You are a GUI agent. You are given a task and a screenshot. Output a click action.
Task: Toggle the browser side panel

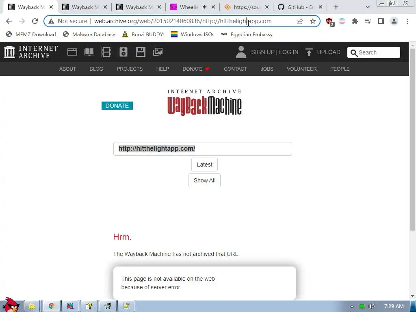[x=381, y=21]
